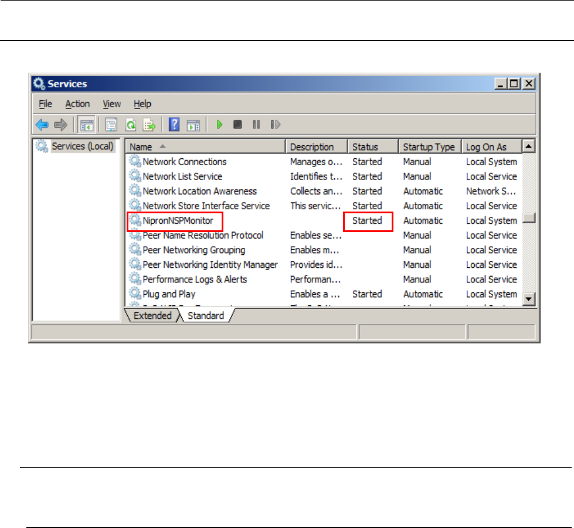Select Network Connections service name
This screenshot has height=528, width=574.
click(185, 162)
